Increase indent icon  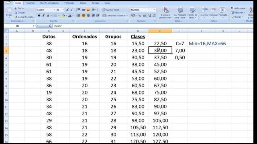point(98,16)
